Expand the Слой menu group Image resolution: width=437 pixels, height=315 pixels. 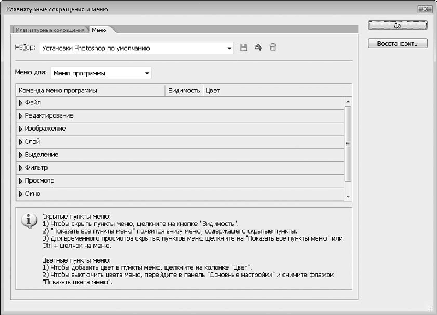[x=21, y=142]
